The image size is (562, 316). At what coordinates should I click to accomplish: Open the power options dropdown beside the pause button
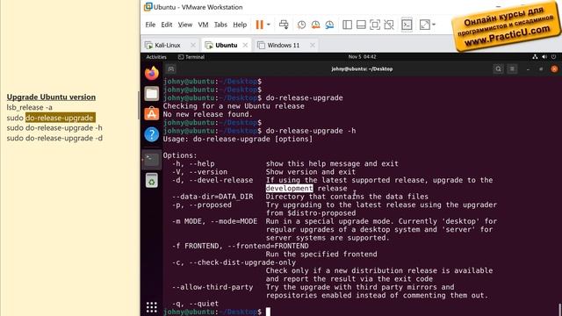(269, 25)
